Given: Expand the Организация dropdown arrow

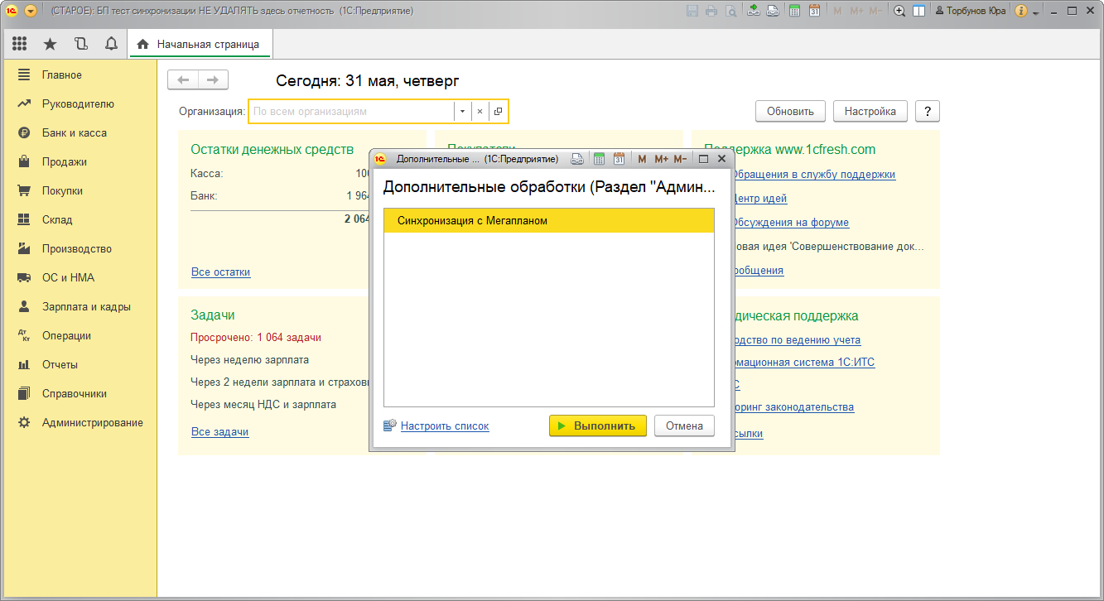Looking at the screenshot, I should click(462, 111).
